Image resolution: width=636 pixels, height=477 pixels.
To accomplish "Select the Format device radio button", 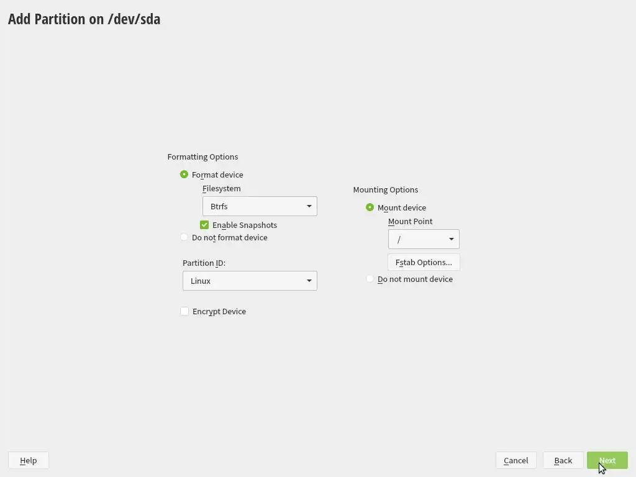I will click(x=184, y=175).
